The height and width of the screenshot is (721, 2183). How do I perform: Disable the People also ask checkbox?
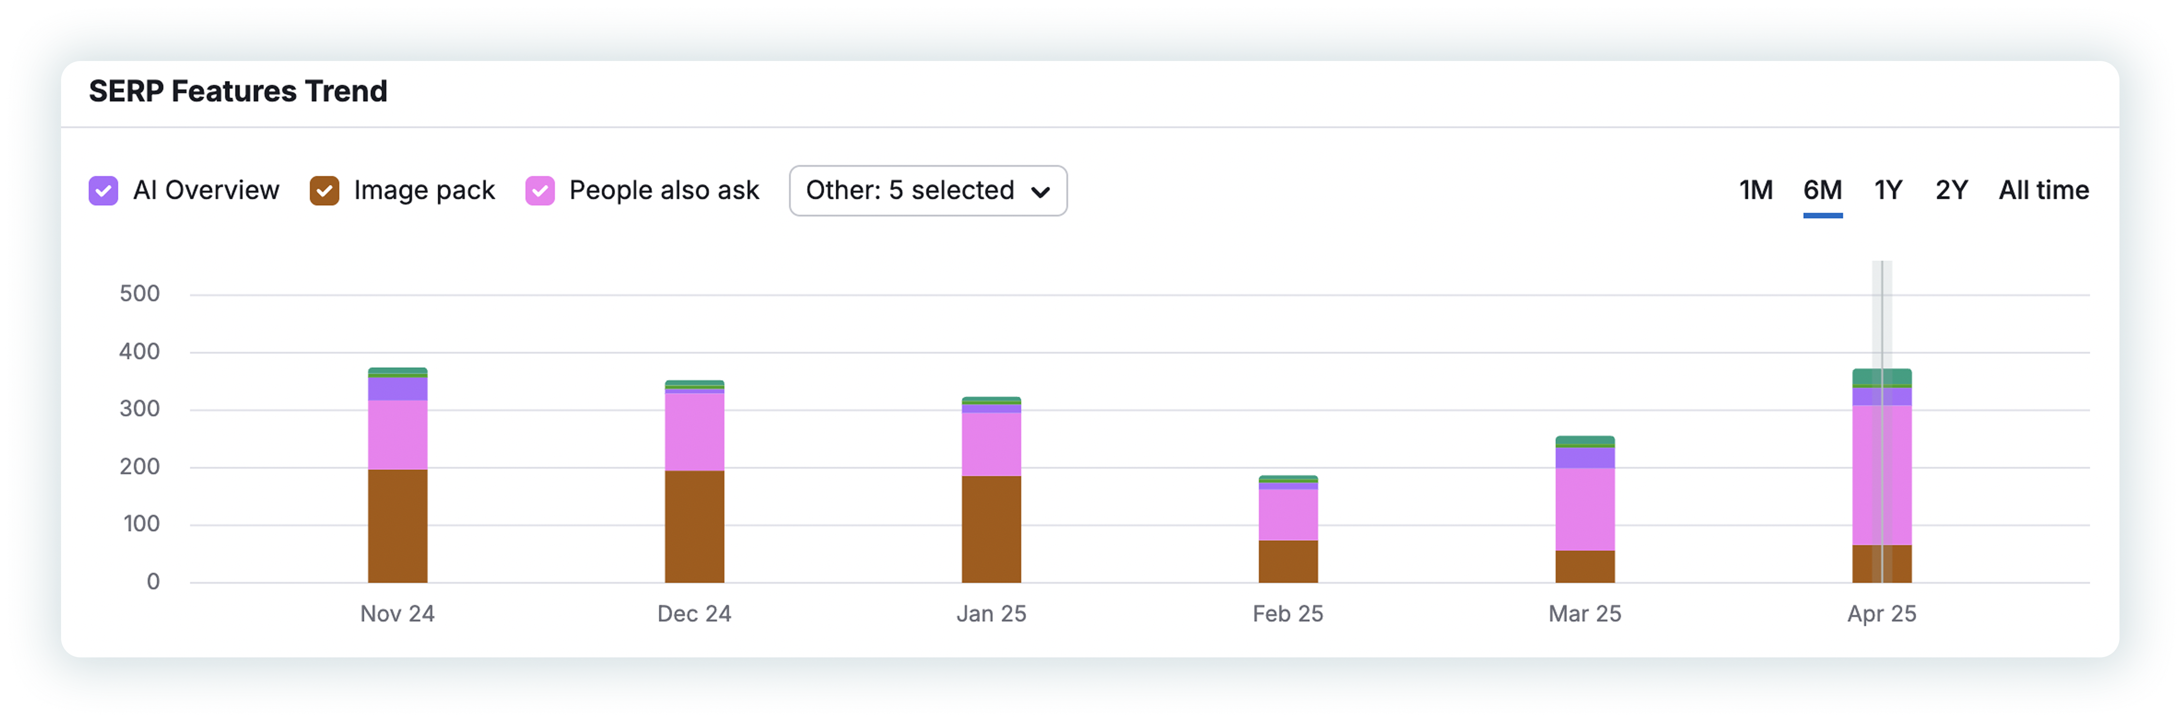click(540, 190)
